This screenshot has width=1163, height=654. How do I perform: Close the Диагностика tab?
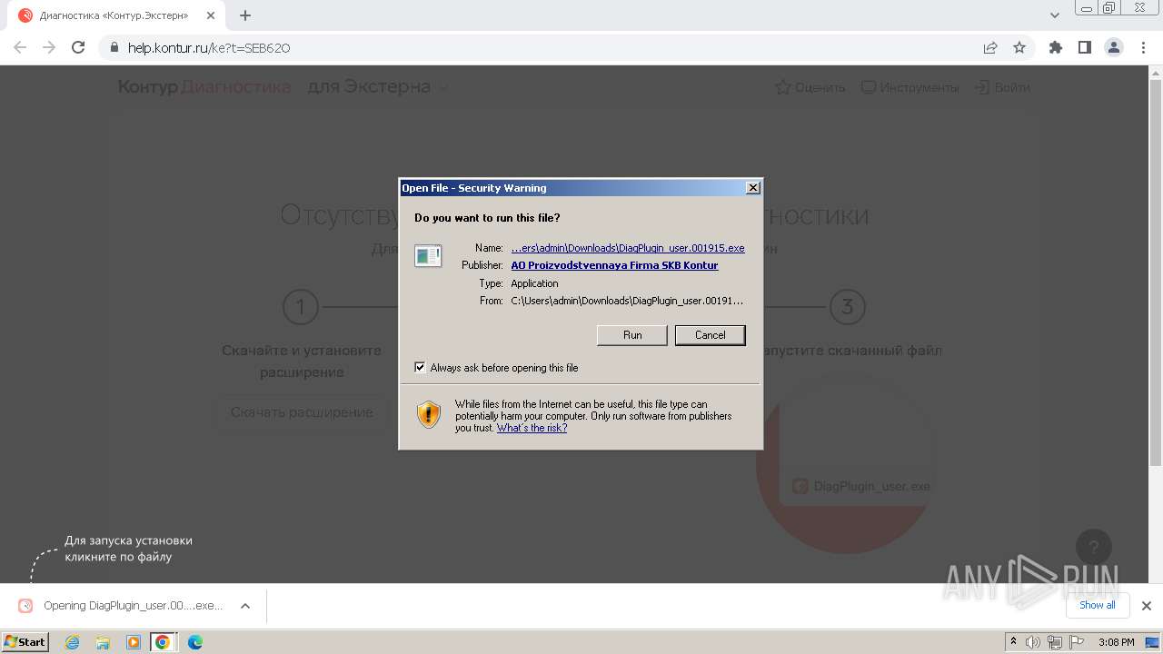coord(210,15)
